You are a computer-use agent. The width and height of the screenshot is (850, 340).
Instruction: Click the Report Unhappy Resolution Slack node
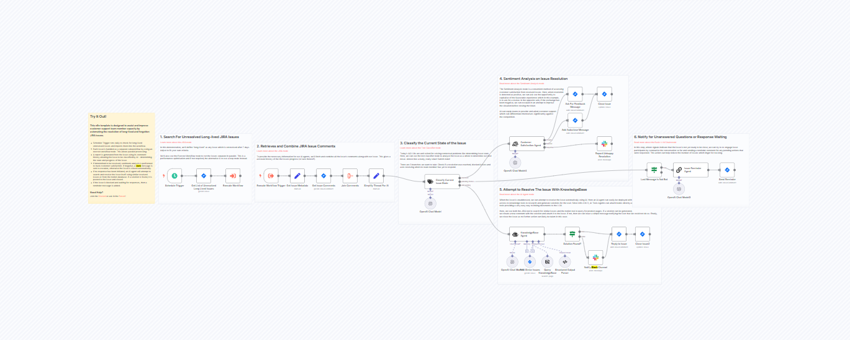[604, 144]
